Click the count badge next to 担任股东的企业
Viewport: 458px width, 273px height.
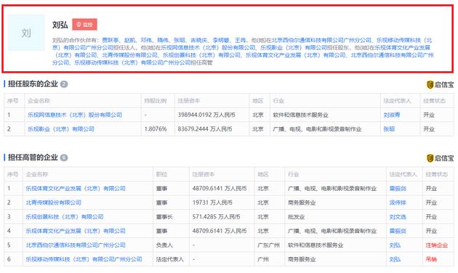[x=64, y=84]
